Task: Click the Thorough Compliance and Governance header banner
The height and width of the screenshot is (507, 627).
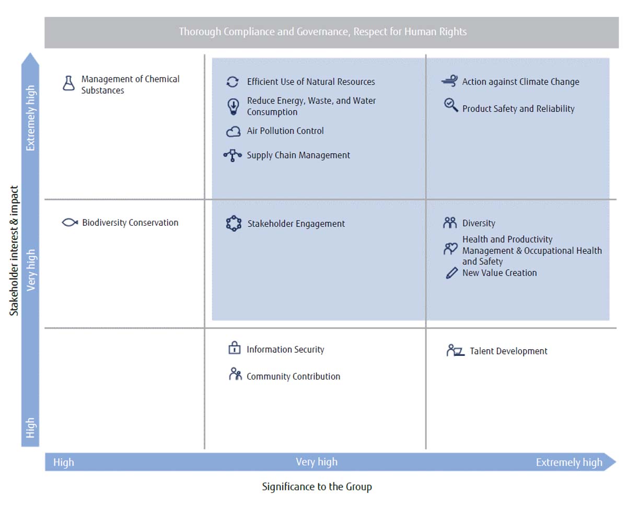Action: pos(331,32)
